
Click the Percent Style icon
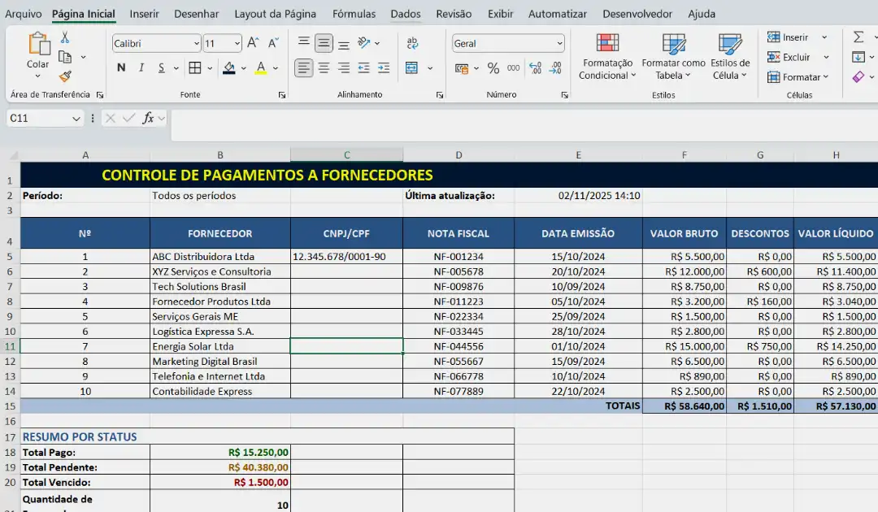tap(493, 68)
